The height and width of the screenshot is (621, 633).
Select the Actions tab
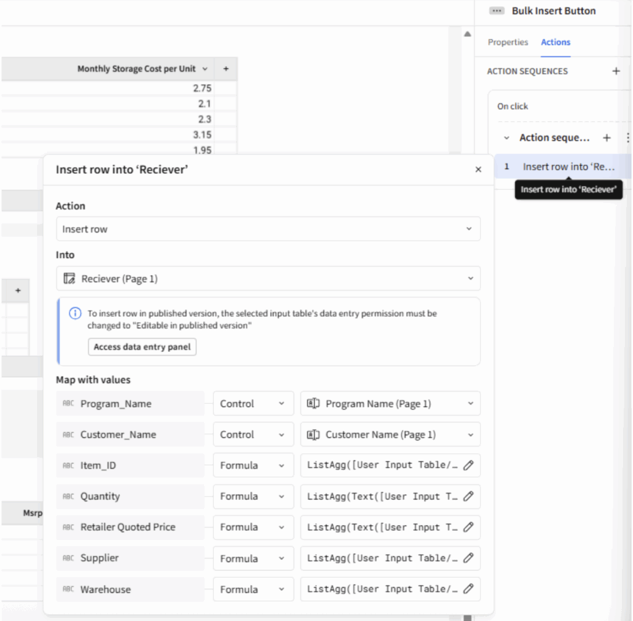coord(555,42)
